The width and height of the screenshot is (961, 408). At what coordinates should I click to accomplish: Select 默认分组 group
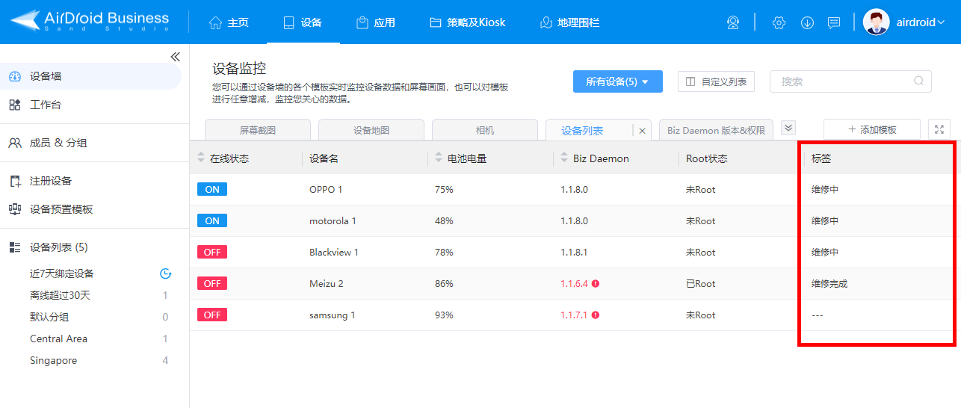[x=49, y=317]
